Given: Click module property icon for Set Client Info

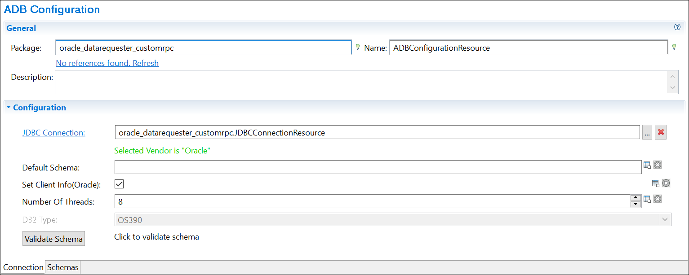Looking at the screenshot, I should click(x=656, y=183).
